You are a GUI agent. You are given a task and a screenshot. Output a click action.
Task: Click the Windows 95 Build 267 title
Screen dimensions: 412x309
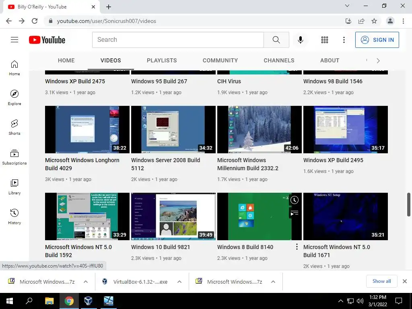click(159, 81)
